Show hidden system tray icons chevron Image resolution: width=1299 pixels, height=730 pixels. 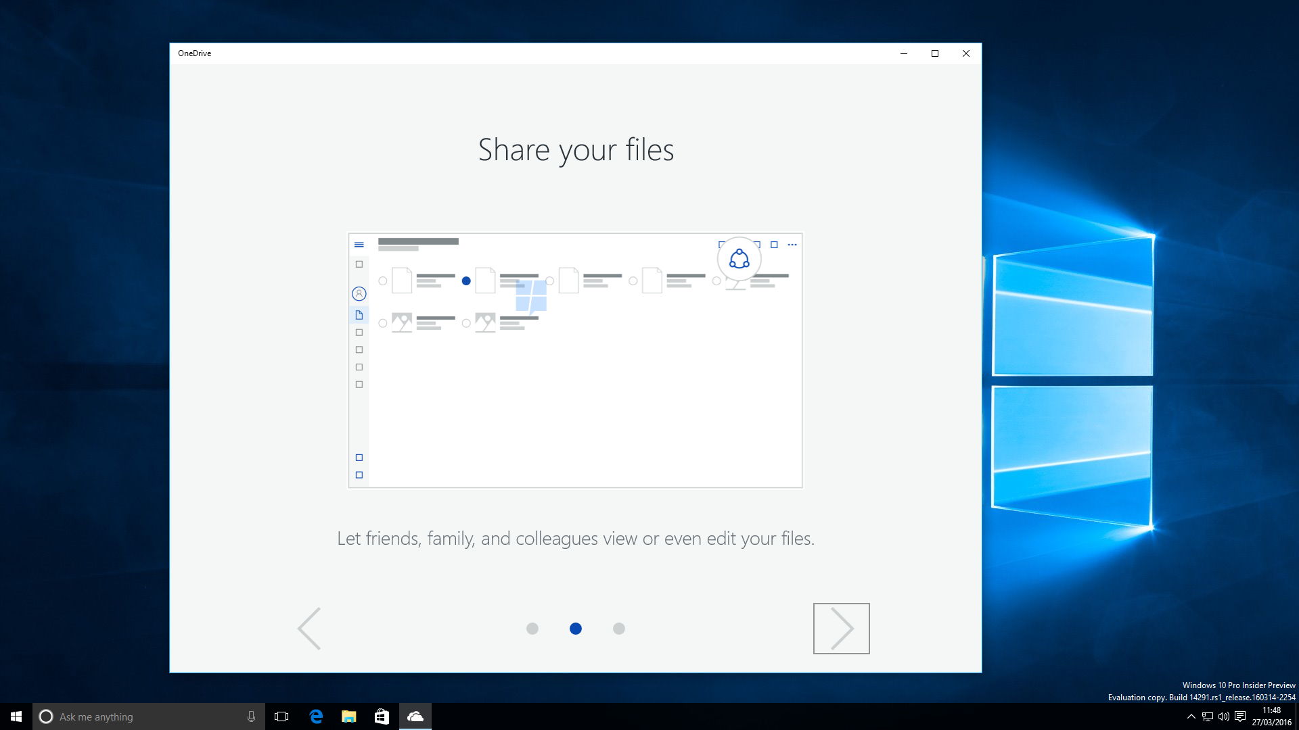tap(1191, 716)
